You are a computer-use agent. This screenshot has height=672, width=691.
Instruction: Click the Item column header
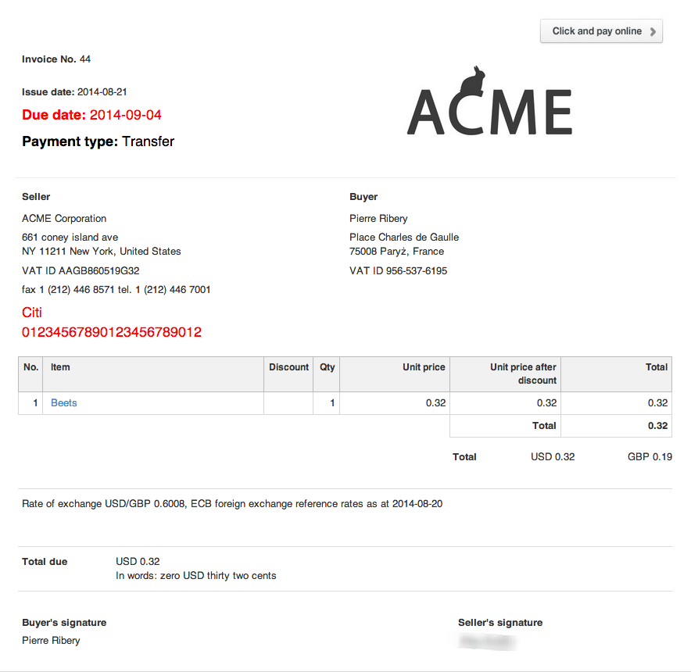pos(60,367)
